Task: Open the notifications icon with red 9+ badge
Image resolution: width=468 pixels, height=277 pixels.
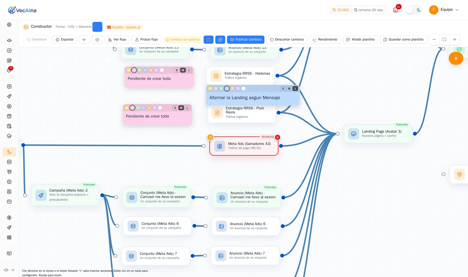Action: (396, 10)
